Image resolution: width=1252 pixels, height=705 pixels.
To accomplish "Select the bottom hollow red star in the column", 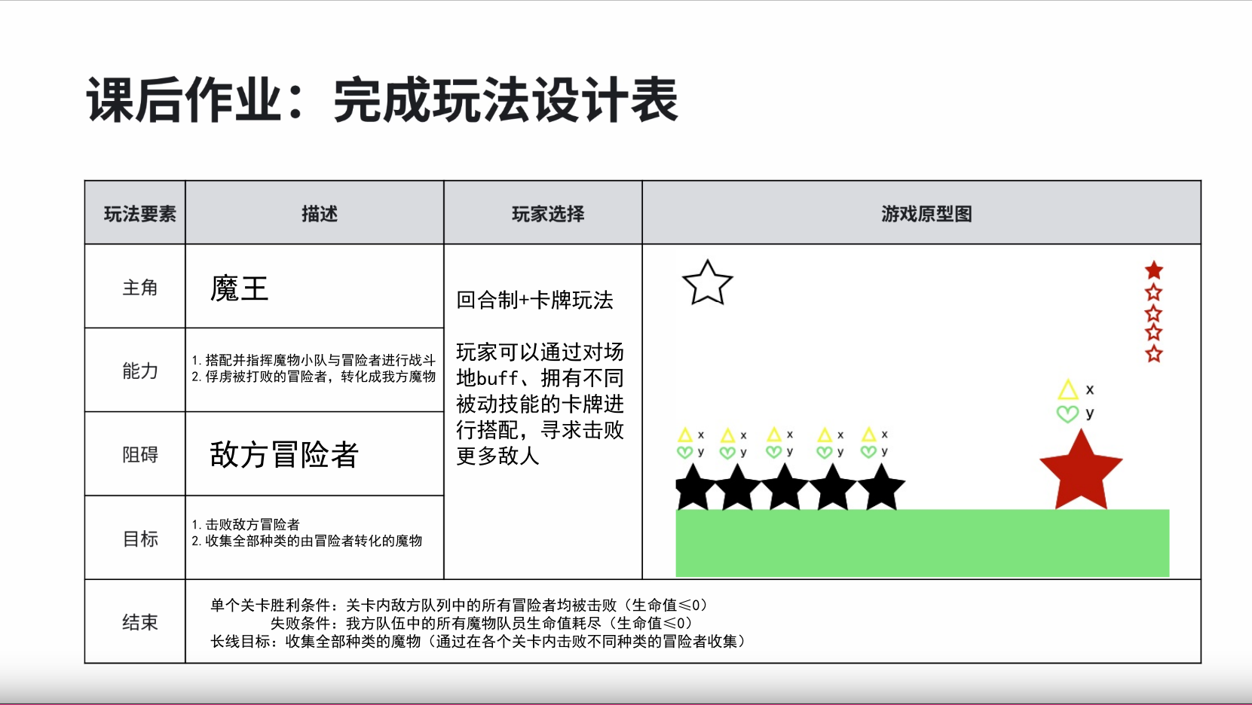I will tap(1153, 352).
